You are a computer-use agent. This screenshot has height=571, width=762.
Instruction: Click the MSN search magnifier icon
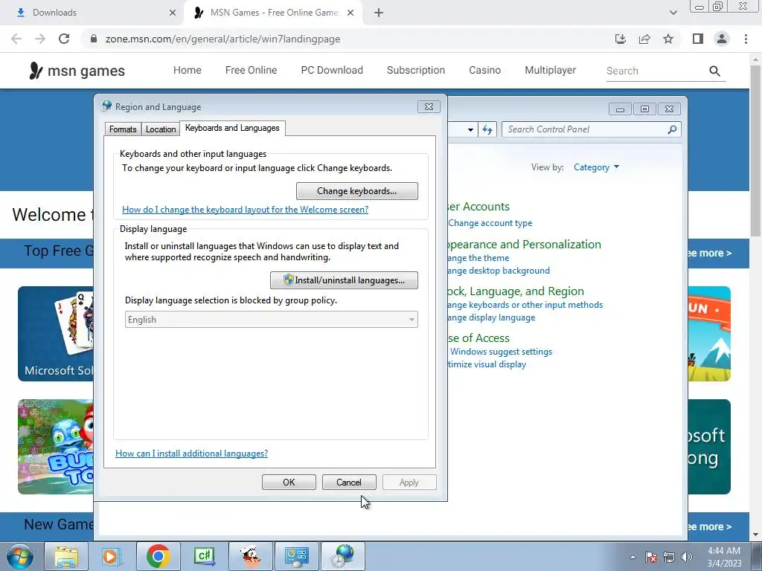714,71
